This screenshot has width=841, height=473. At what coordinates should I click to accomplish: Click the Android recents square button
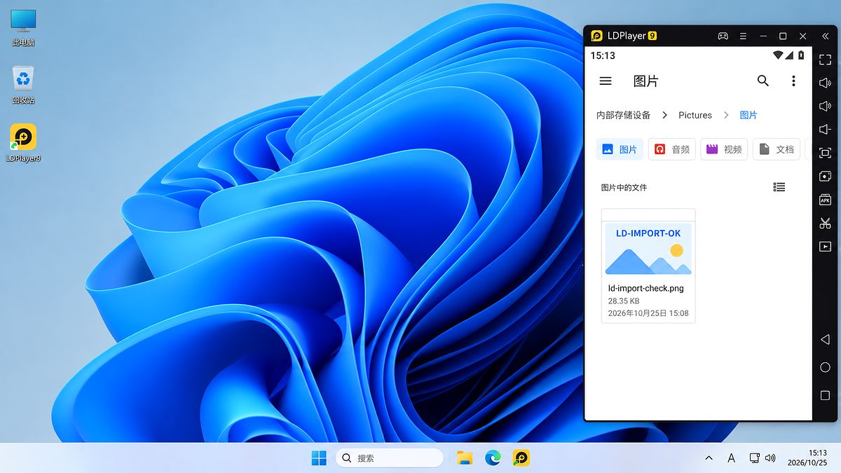pos(825,395)
